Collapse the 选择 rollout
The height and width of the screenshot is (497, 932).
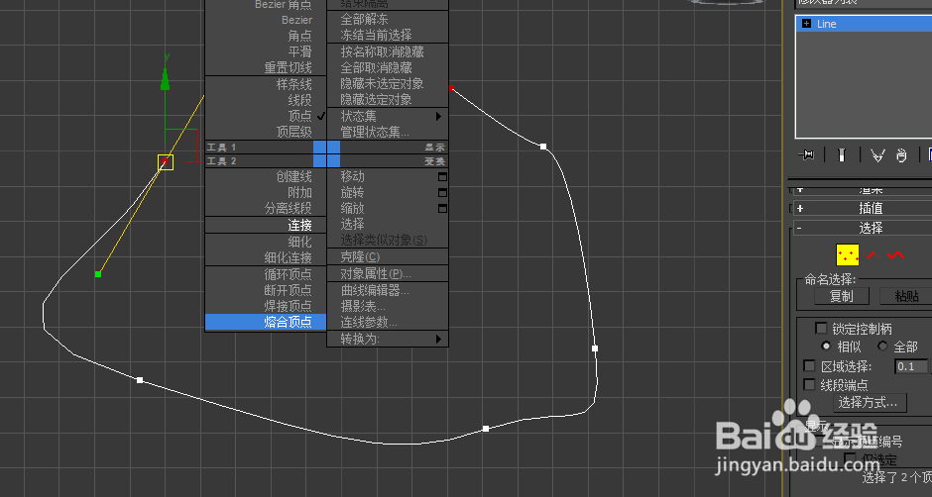pos(800,228)
